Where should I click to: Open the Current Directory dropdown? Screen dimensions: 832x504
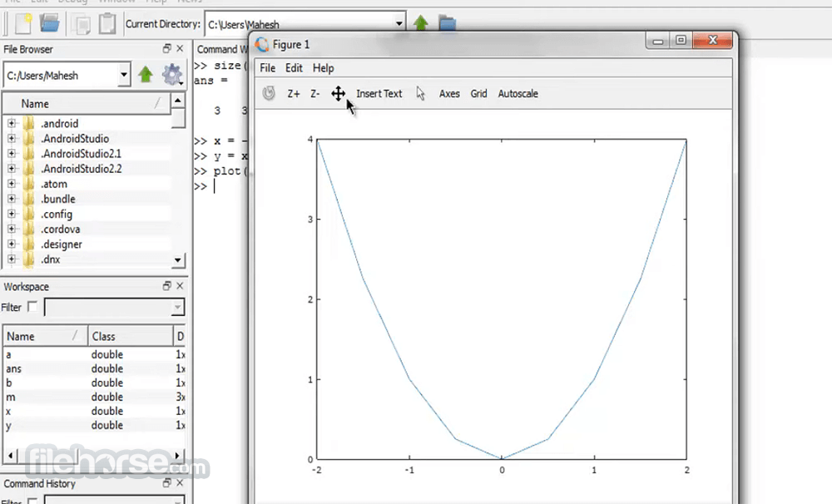click(399, 24)
